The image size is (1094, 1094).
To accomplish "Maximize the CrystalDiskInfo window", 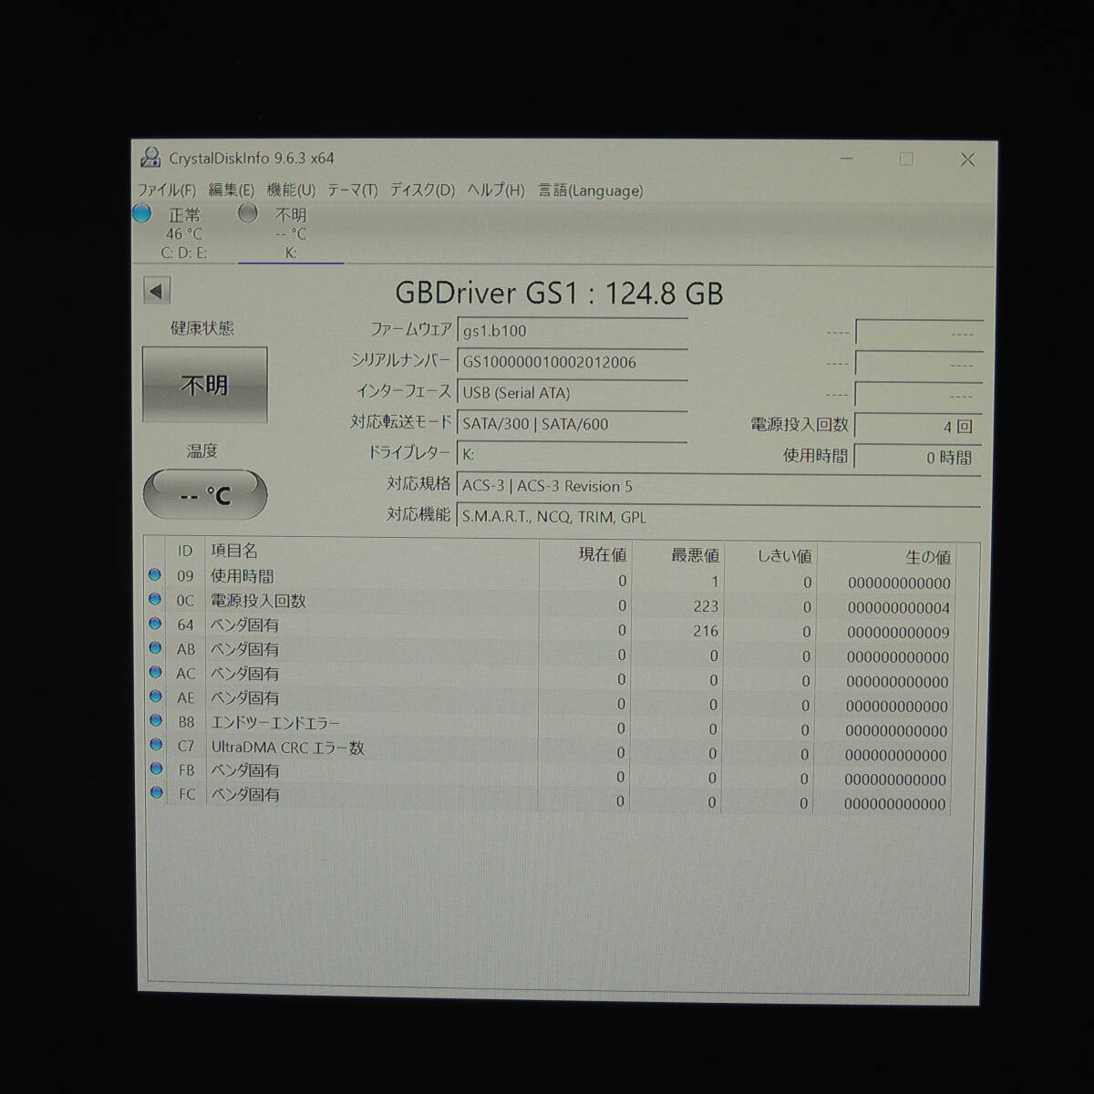I will [x=906, y=160].
